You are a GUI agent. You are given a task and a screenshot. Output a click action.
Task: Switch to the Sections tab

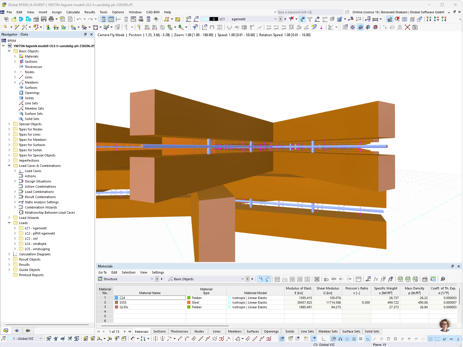pyautogui.click(x=159, y=331)
